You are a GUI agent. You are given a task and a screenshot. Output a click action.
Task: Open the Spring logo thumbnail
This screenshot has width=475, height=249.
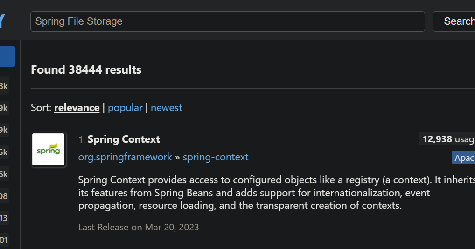point(49,150)
